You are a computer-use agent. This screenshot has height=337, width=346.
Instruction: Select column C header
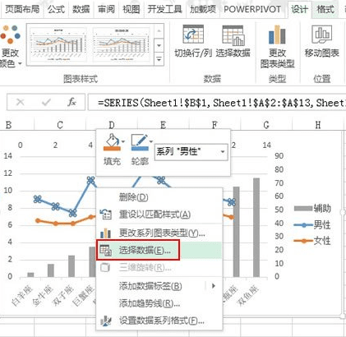coord(60,125)
